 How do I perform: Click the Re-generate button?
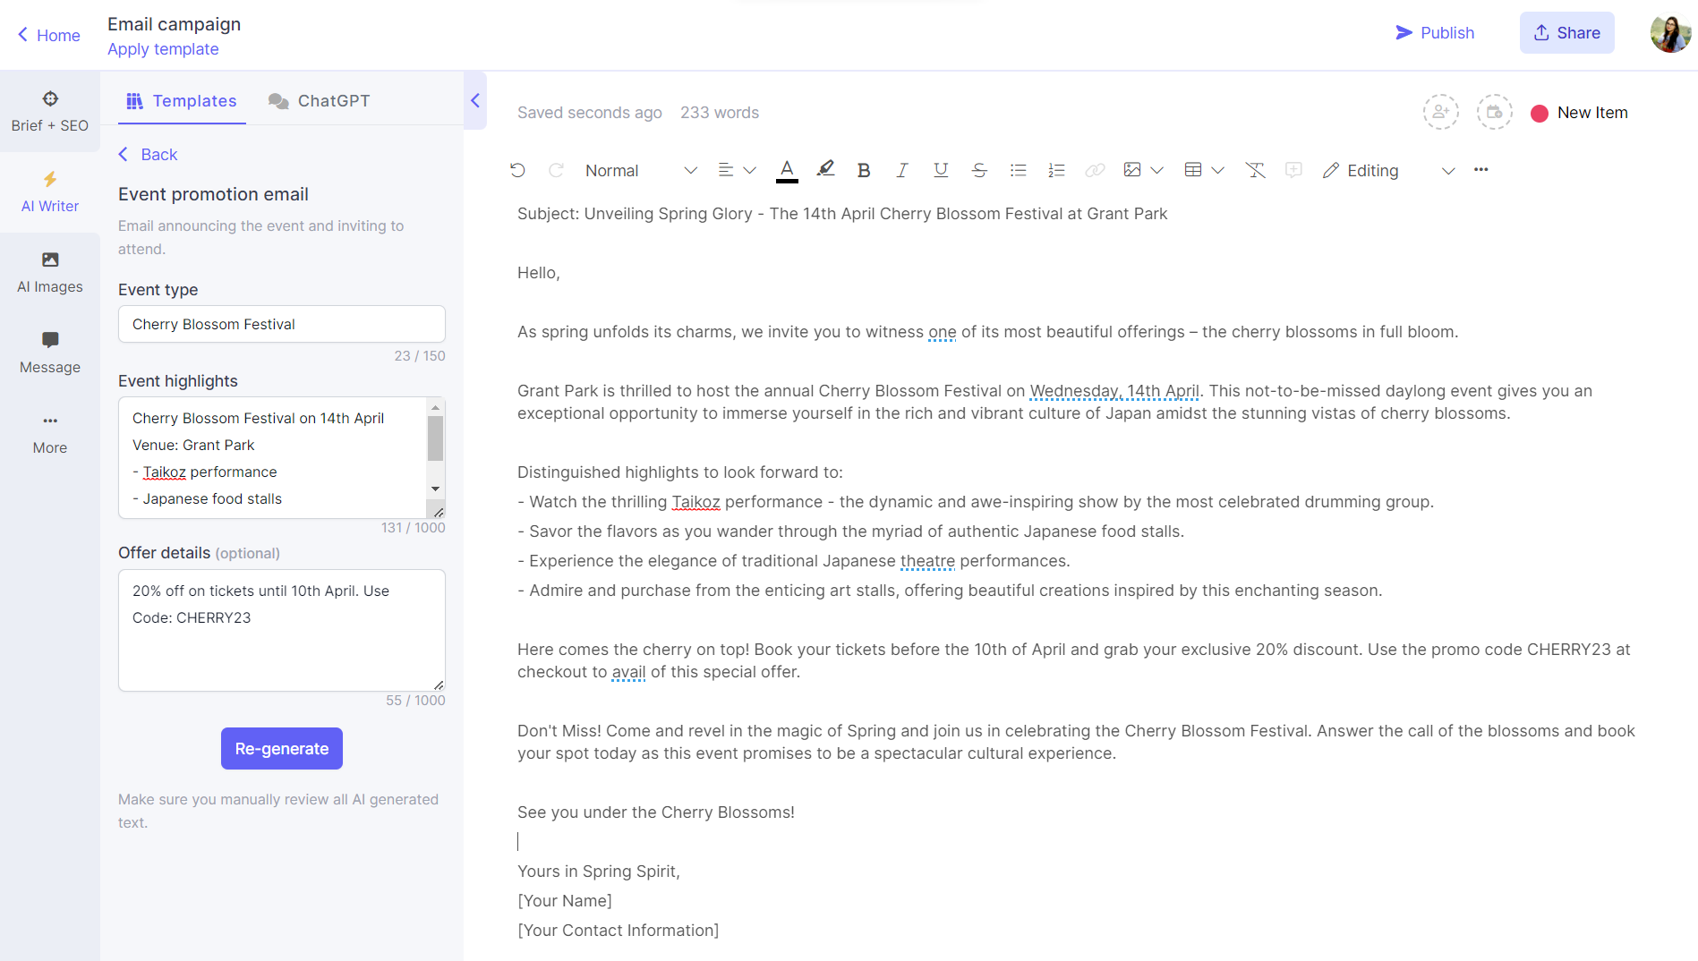282,749
